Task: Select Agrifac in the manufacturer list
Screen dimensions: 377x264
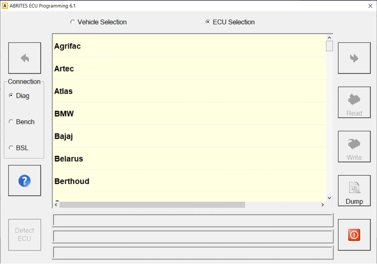Action: tap(67, 46)
